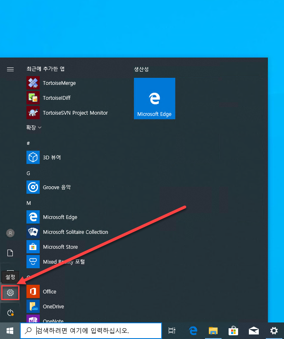Click the # letter group header
Viewport: 284px width, 339px height.
28,143
